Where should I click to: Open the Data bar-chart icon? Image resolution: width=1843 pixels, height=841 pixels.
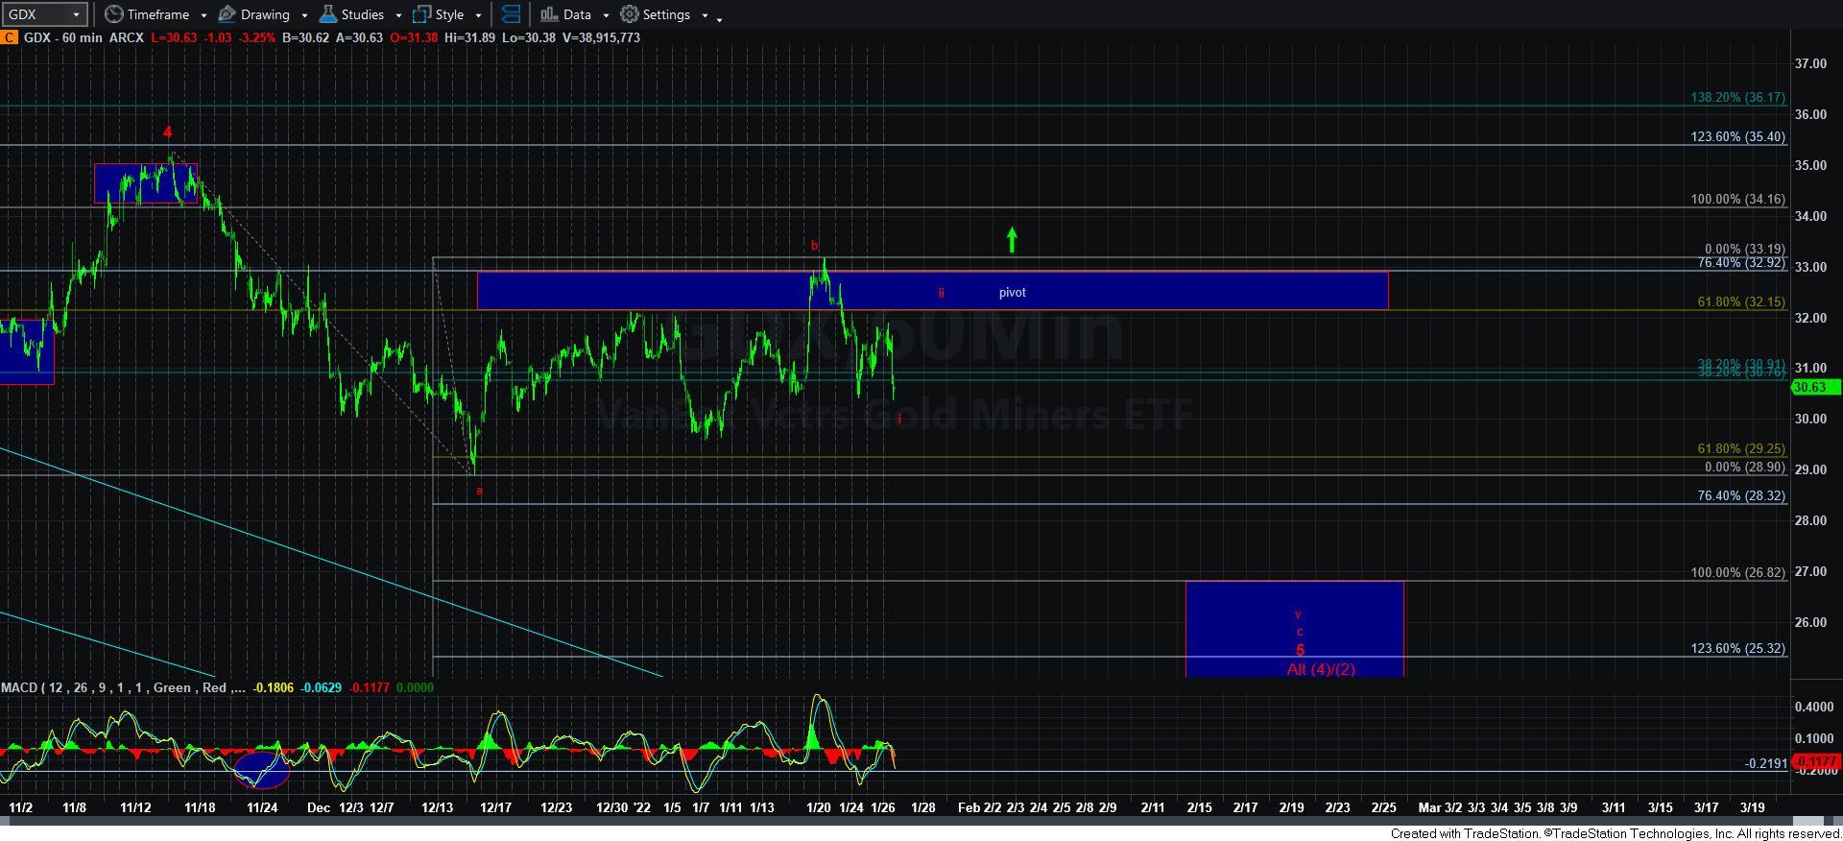(549, 14)
